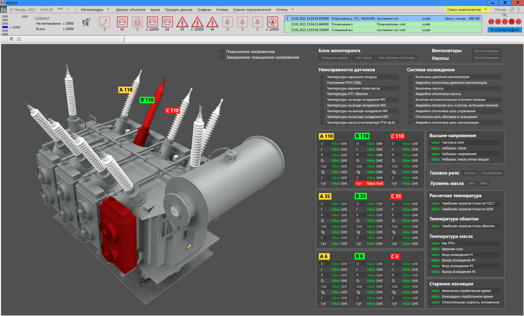Viewport: 524px width, 316px height.
Task: Open the Бланки переключений menu
Action: click(252, 10)
